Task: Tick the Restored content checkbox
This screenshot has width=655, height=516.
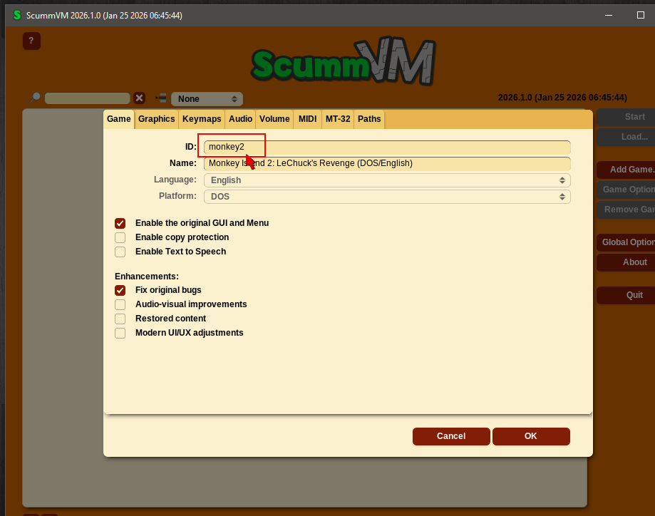Action: coord(120,319)
